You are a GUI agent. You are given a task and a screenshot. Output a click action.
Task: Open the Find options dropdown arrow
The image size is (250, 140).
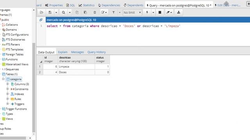coord(70,12)
